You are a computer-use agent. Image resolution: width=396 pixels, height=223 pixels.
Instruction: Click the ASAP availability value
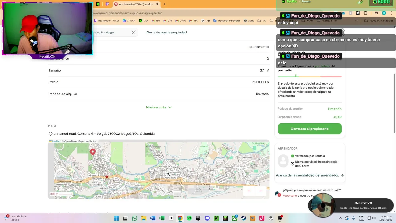tap(337, 117)
